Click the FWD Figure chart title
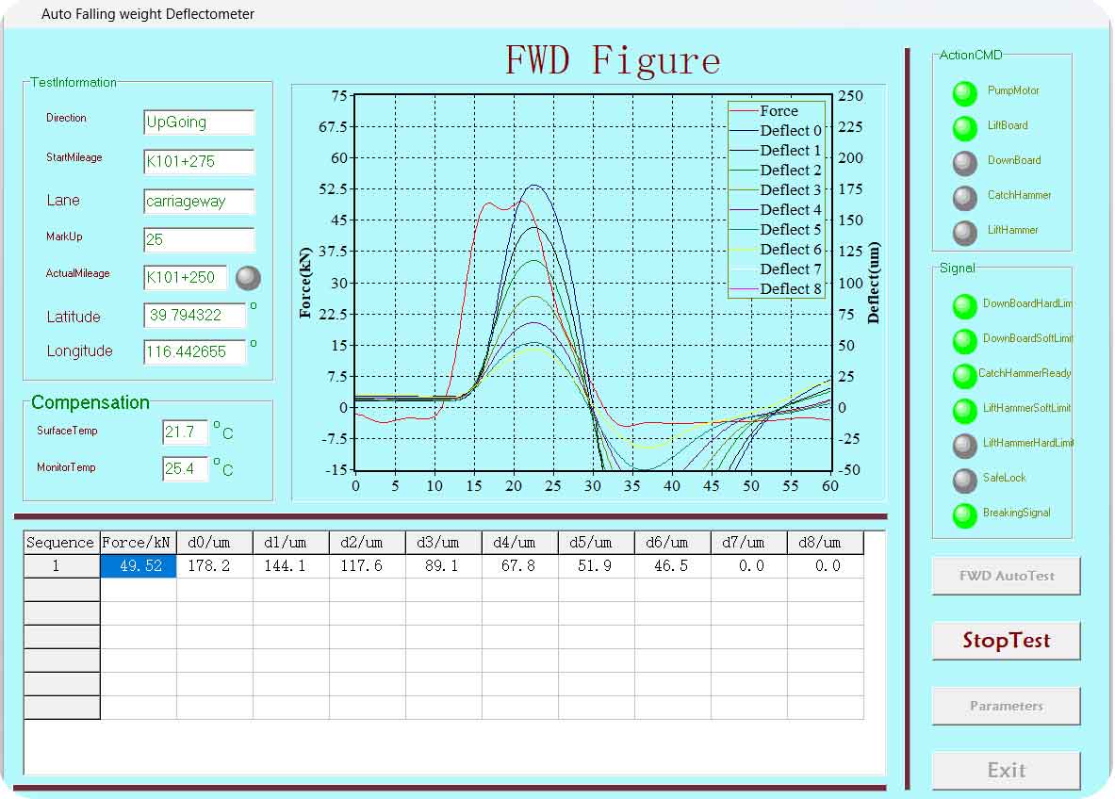This screenshot has height=799, width=1115. click(x=613, y=59)
